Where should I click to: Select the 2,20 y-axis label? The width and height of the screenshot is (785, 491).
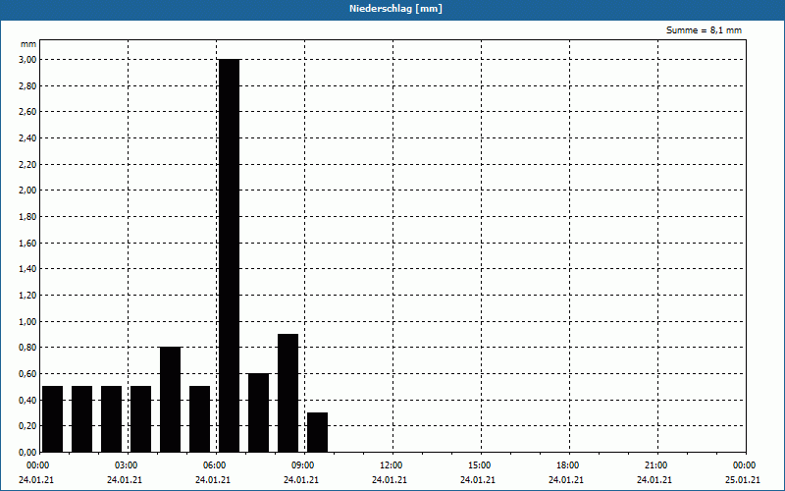tap(27, 164)
